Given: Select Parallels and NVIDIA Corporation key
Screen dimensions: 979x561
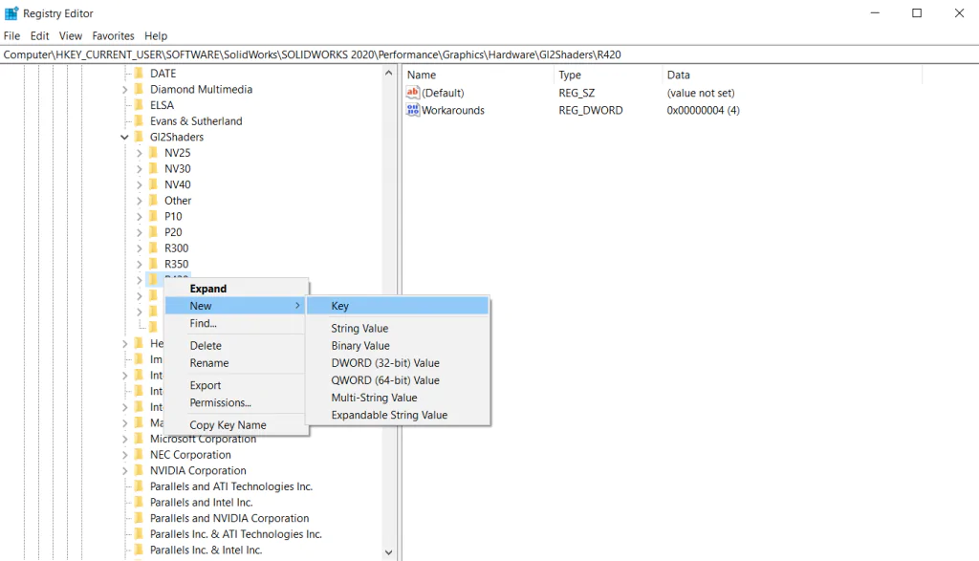Looking at the screenshot, I should click(229, 519).
